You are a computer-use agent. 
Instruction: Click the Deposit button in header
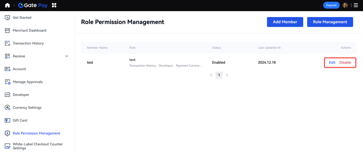331,5
